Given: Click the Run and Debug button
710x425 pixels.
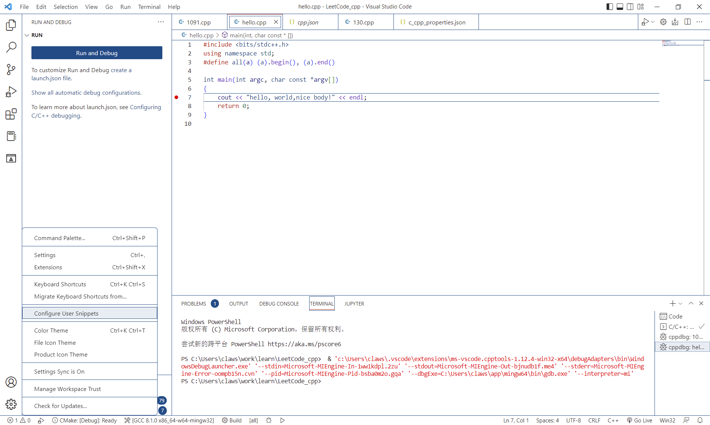Looking at the screenshot, I should pyautogui.click(x=97, y=53).
